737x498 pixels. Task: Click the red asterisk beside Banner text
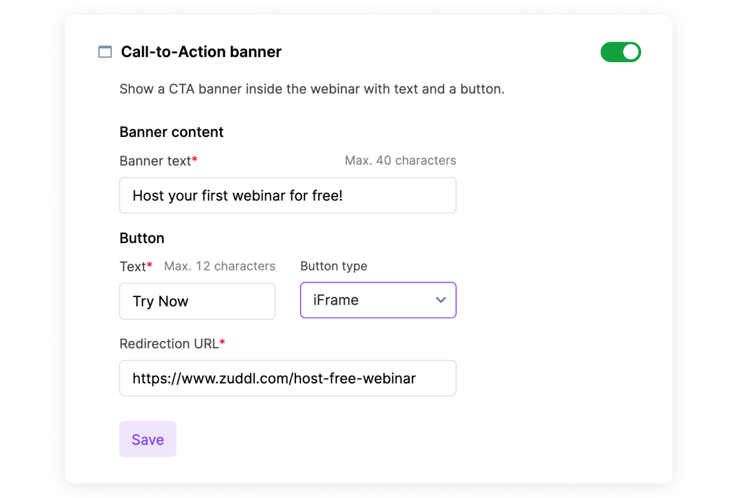195,161
